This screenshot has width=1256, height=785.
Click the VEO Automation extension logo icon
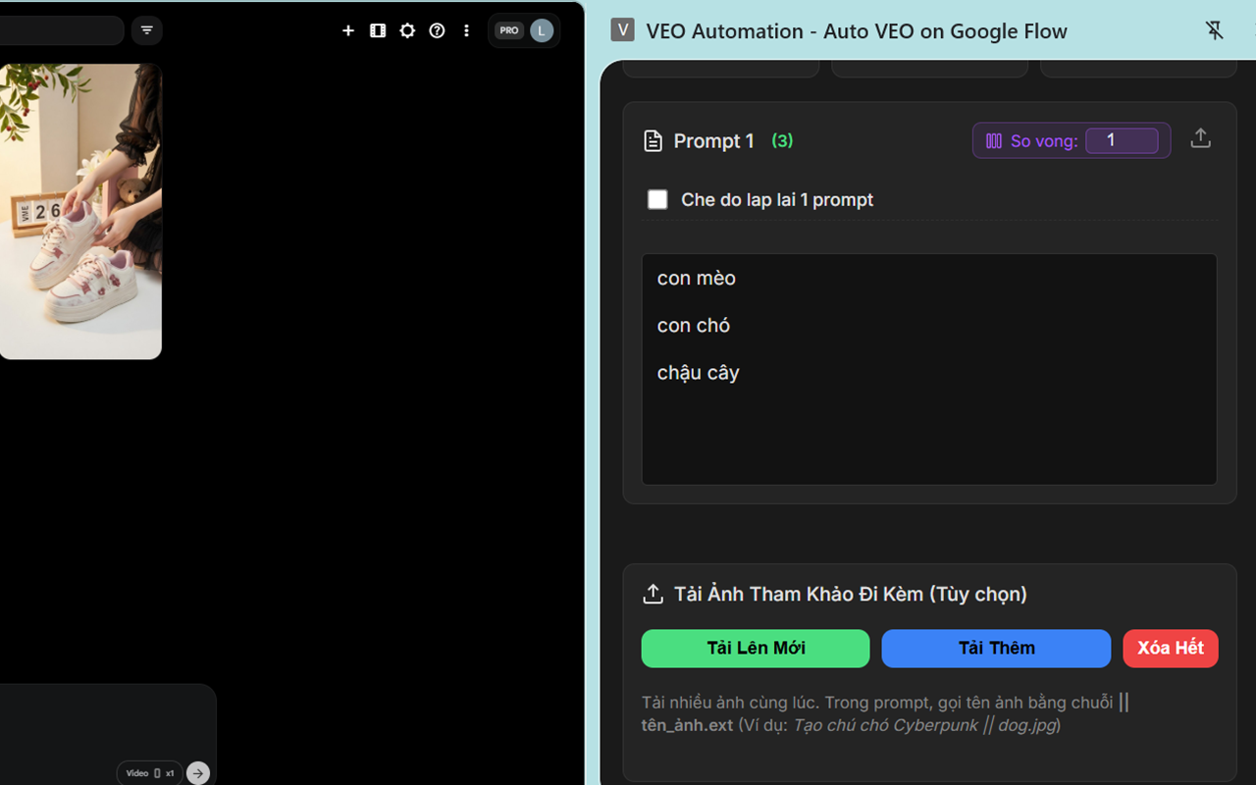622,29
